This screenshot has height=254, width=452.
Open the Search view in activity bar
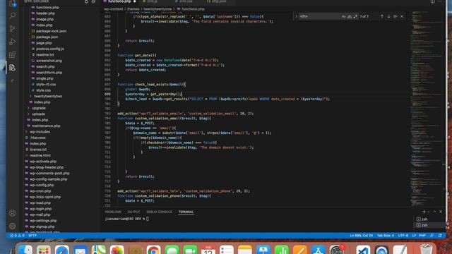13,16
